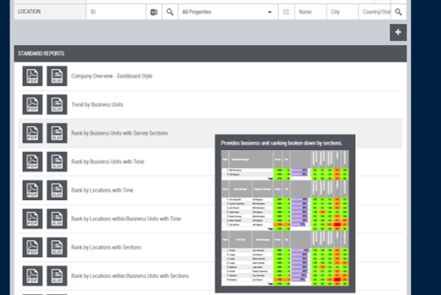Viewport: 441px width, 295px height.
Task: Click the search icon after Country/State
Action: [398, 11]
